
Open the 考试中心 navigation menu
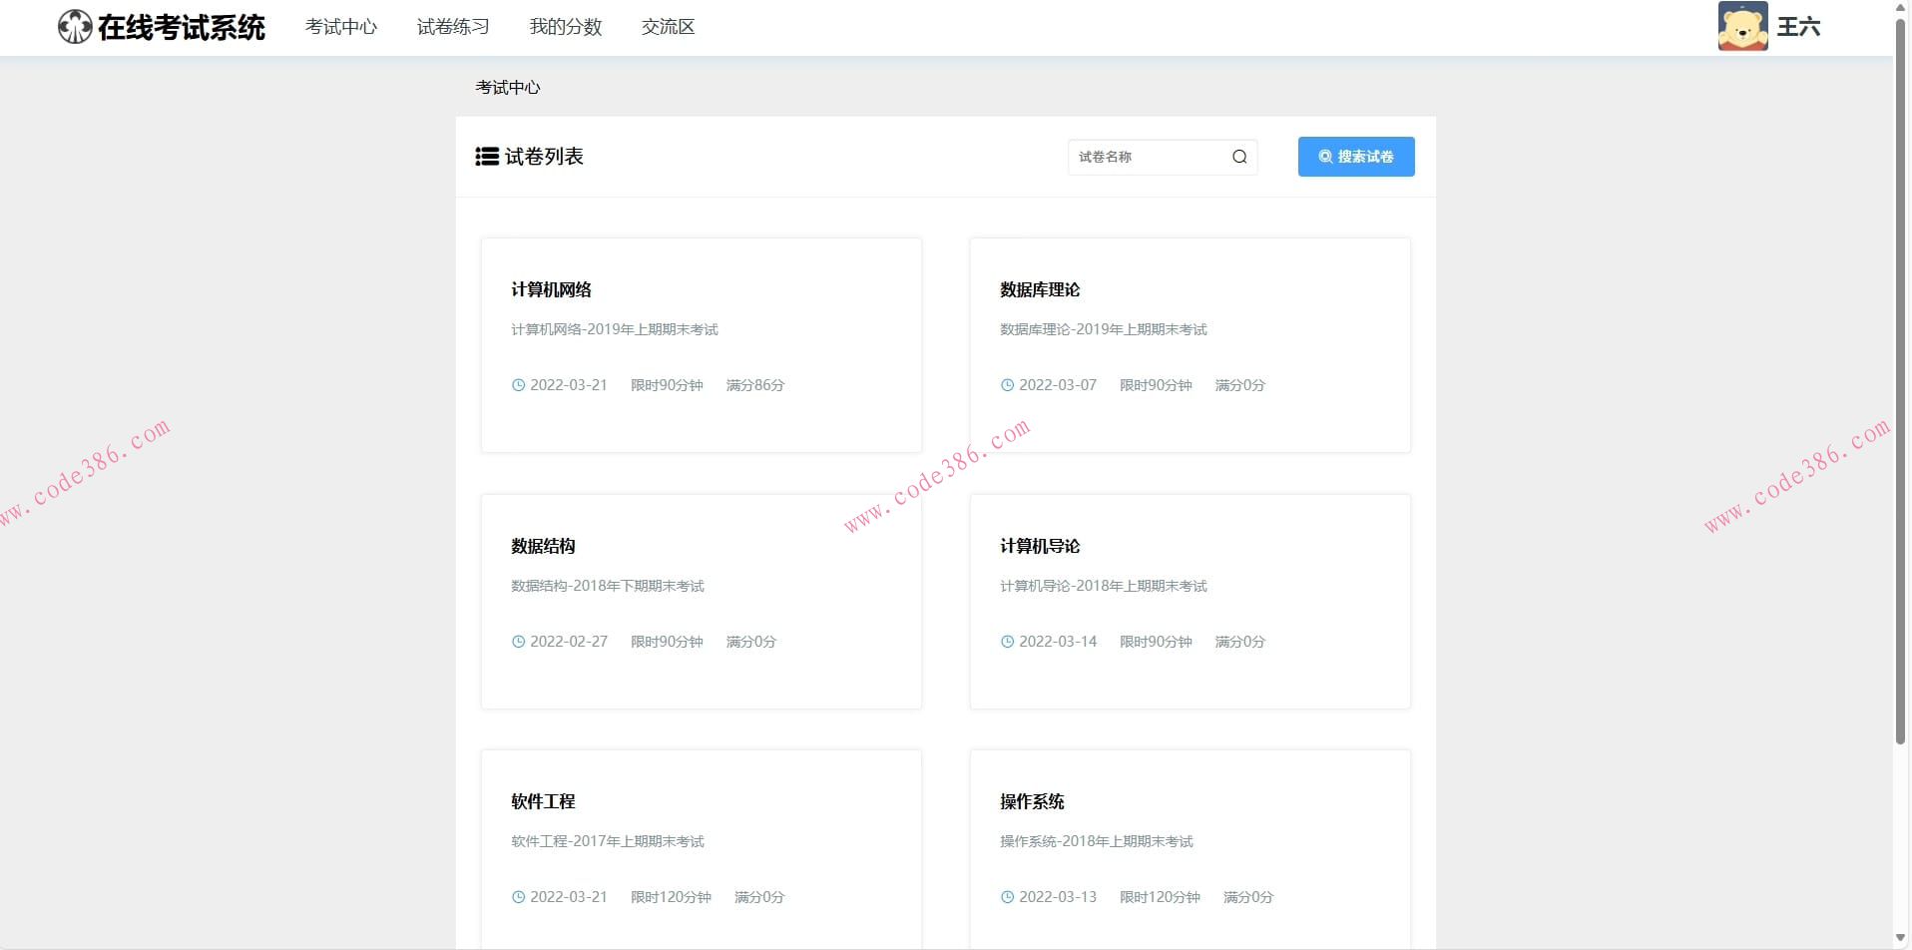tap(341, 27)
